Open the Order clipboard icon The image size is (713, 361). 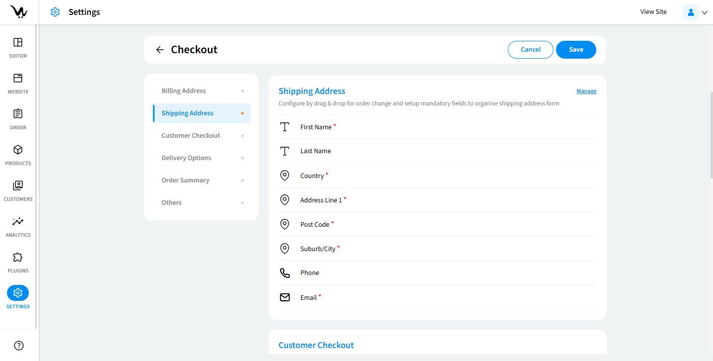click(x=18, y=114)
